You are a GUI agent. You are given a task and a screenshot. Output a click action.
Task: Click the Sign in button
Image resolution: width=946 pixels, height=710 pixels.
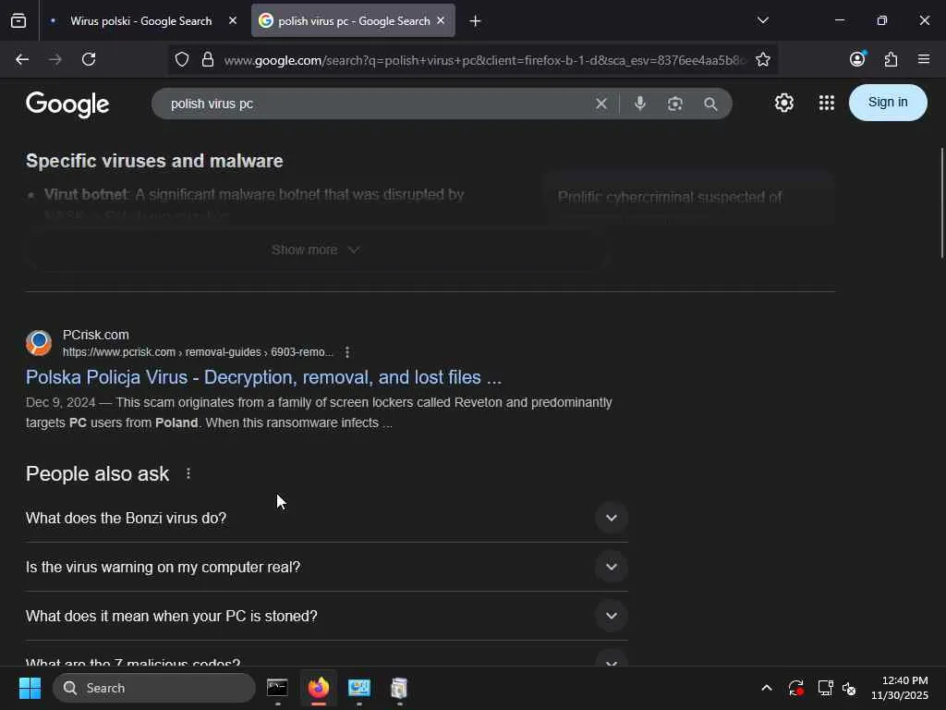click(x=888, y=102)
